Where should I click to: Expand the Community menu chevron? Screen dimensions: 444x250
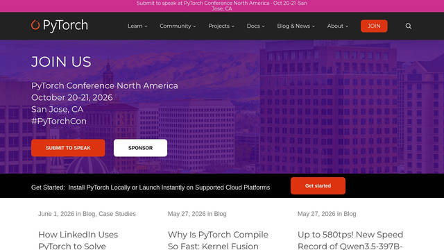[x=194, y=26]
